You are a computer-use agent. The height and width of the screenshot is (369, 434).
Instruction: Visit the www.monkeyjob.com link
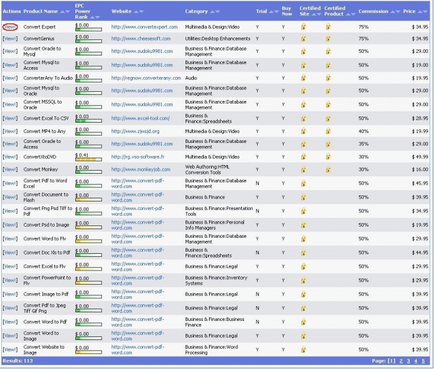pyautogui.click(x=141, y=169)
